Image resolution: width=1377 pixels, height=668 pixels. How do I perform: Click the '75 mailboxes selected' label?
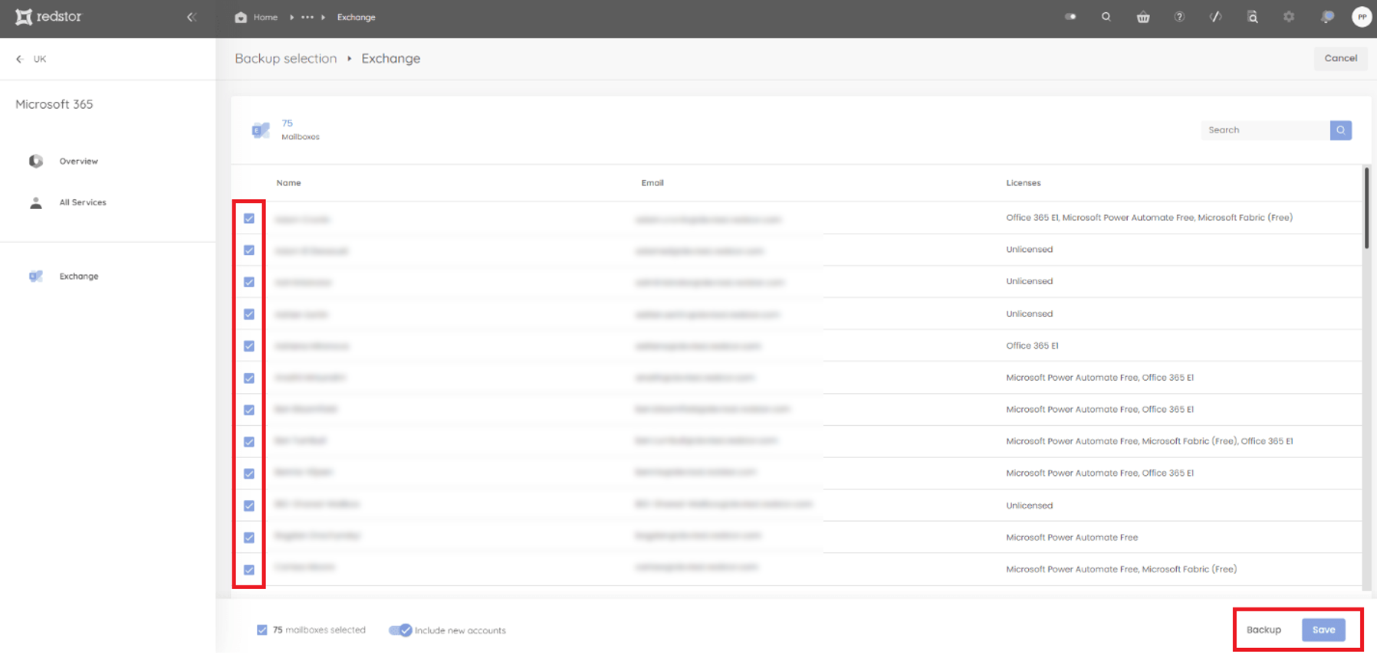pos(319,630)
